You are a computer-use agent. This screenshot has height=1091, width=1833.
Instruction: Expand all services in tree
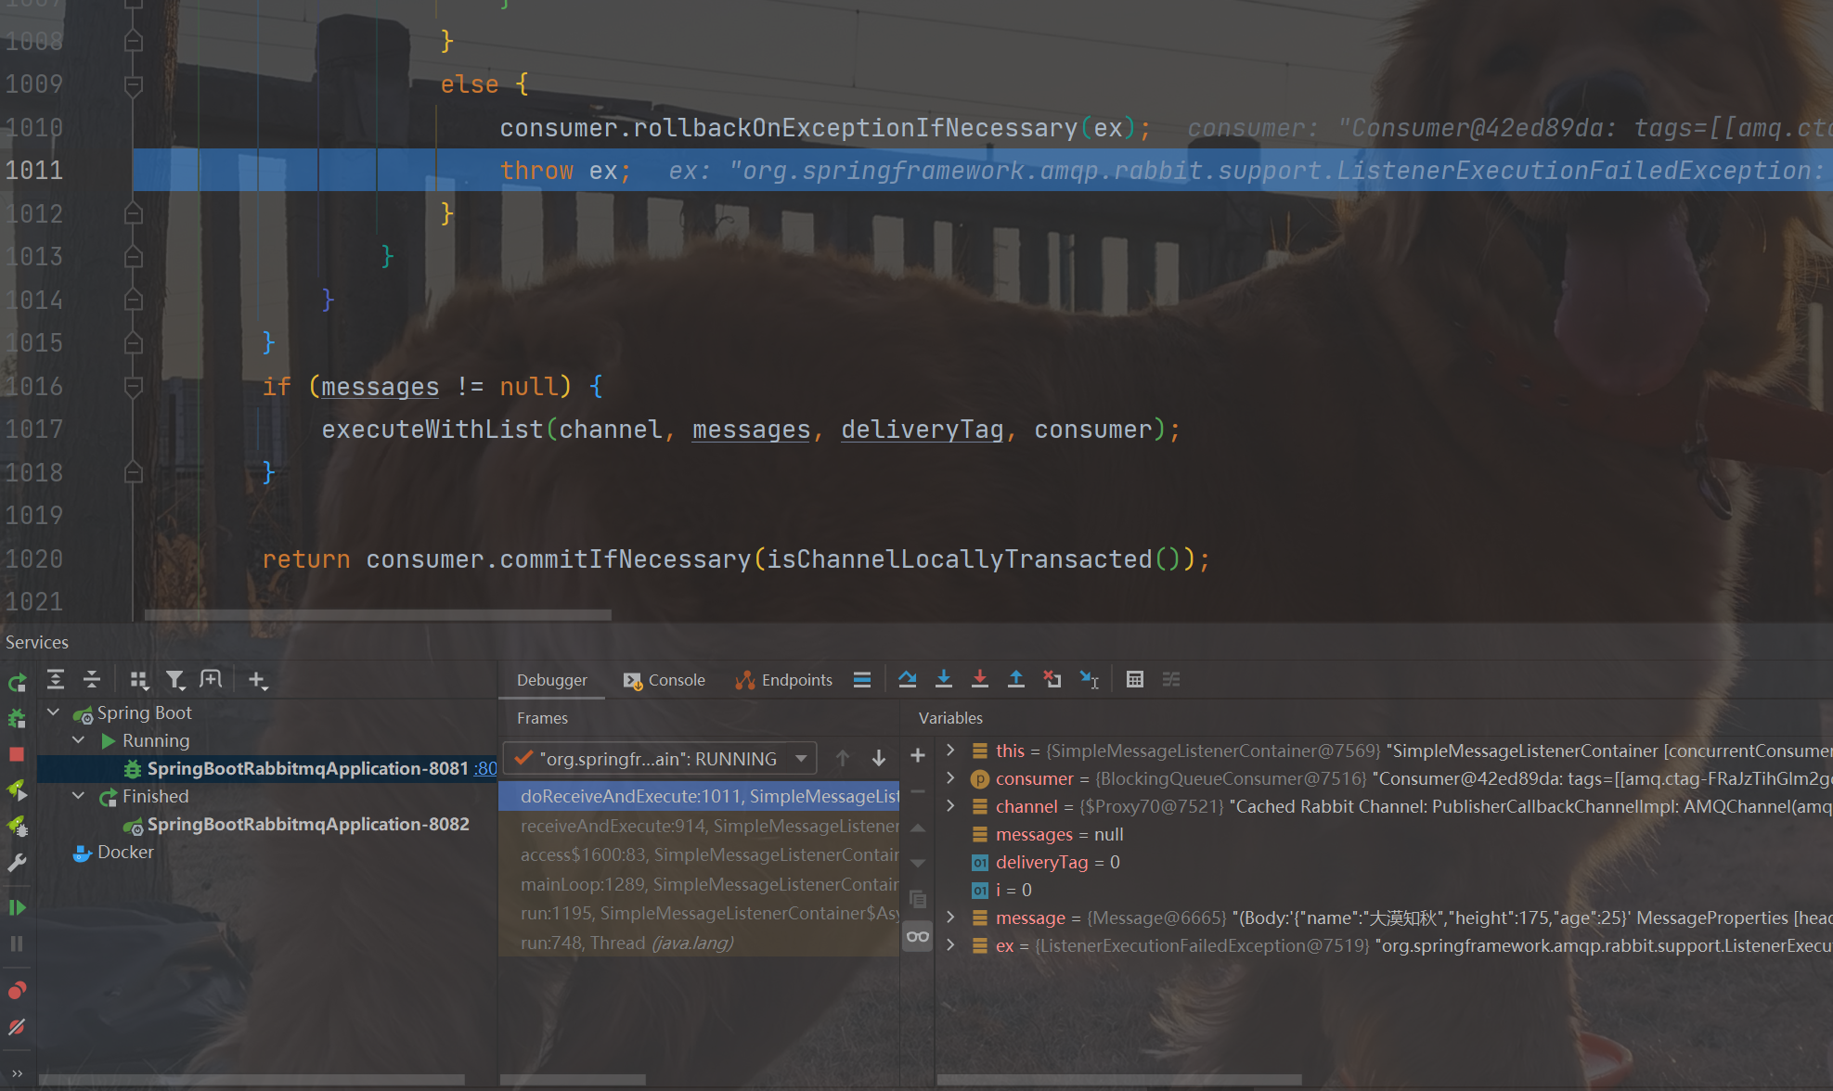click(56, 680)
